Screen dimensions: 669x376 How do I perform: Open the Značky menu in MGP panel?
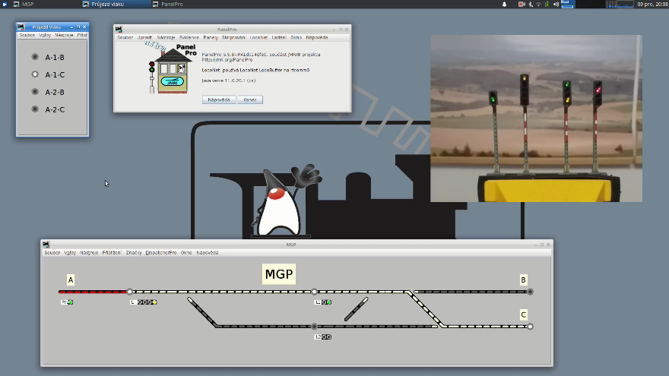click(134, 252)
